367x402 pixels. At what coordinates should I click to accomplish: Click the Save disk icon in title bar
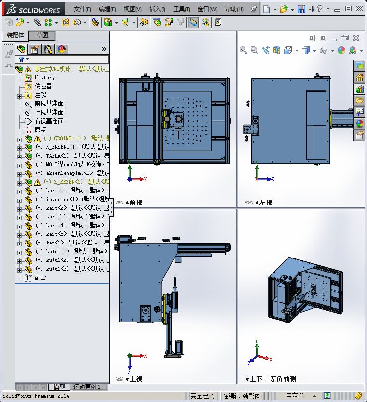tap(301, 9)
